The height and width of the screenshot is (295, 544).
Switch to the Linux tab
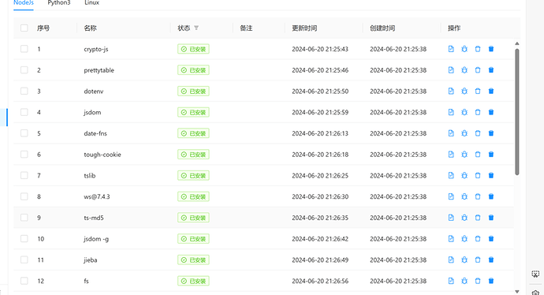point(92,3)
